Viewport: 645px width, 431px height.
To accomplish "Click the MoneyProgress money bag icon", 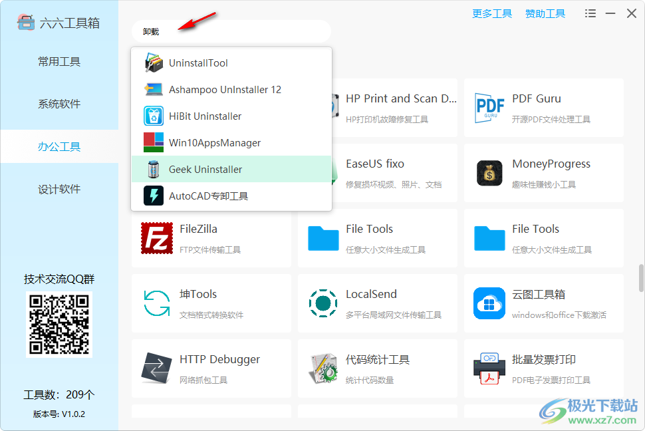I will (x=489, y=173).
